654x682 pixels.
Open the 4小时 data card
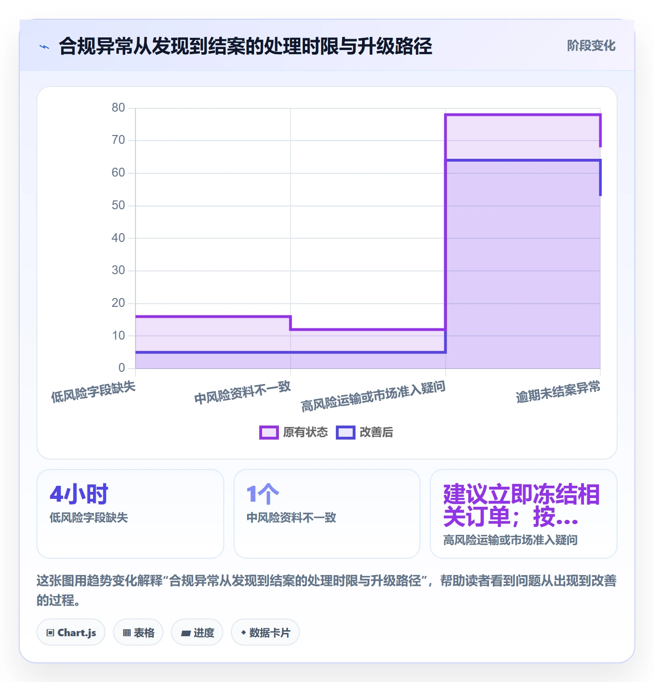[130, 514]
